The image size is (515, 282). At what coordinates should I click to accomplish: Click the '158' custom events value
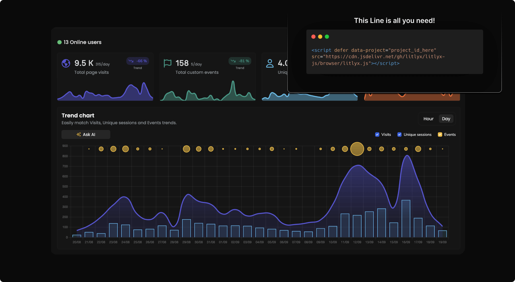point(182,63)
